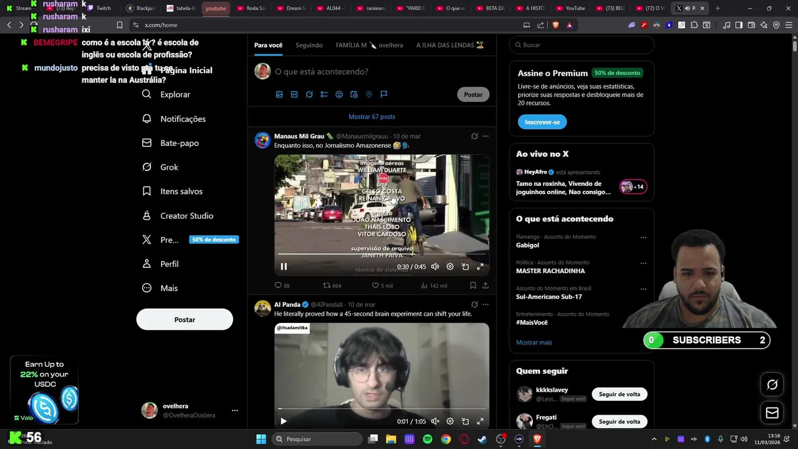Screen dimensions: 798x449
Task: Open Spotify from Windows taskbar
Action: point(428,439)
